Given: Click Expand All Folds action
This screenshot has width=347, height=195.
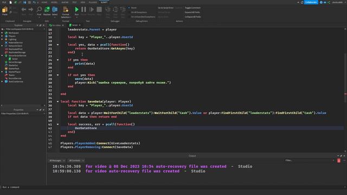Looking at the screenshot, I should click(192, 12).
